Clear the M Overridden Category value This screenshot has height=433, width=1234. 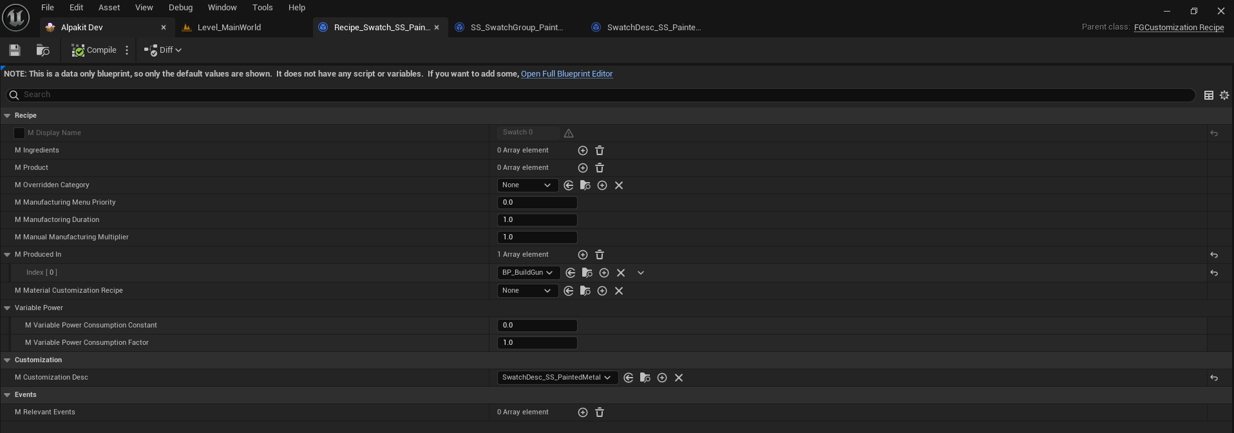coord(619,185)
